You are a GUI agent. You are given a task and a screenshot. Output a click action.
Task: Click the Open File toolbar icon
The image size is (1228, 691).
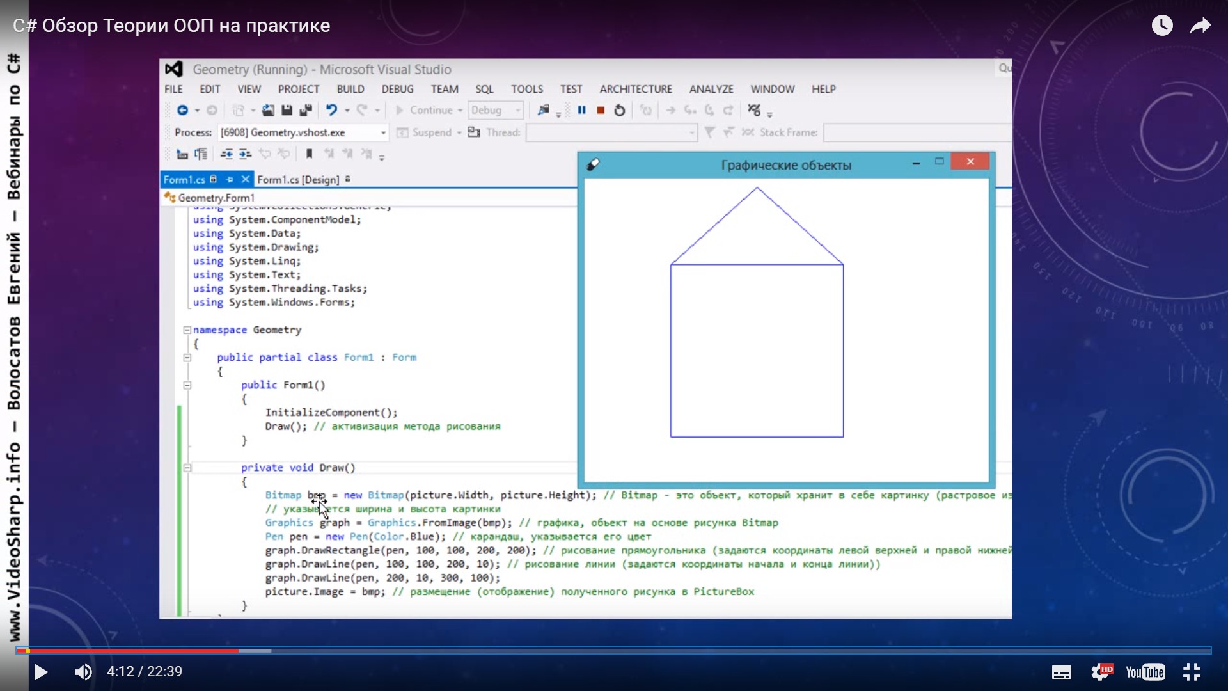(x=268, y=110)
